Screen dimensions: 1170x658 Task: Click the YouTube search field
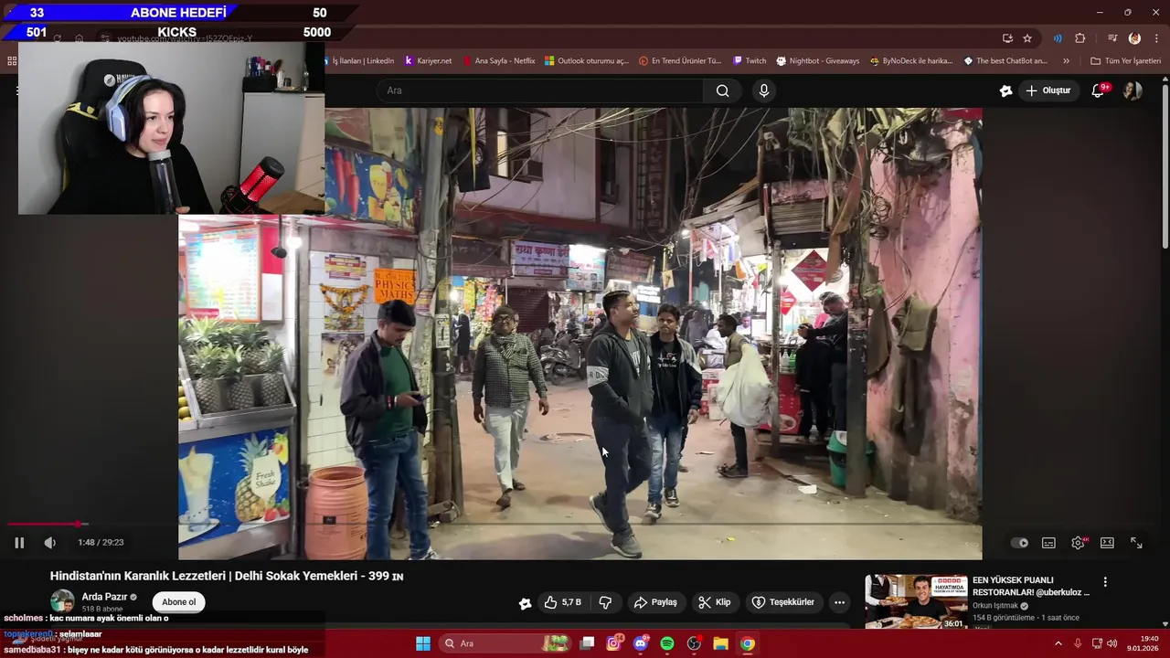click(539, 90)
